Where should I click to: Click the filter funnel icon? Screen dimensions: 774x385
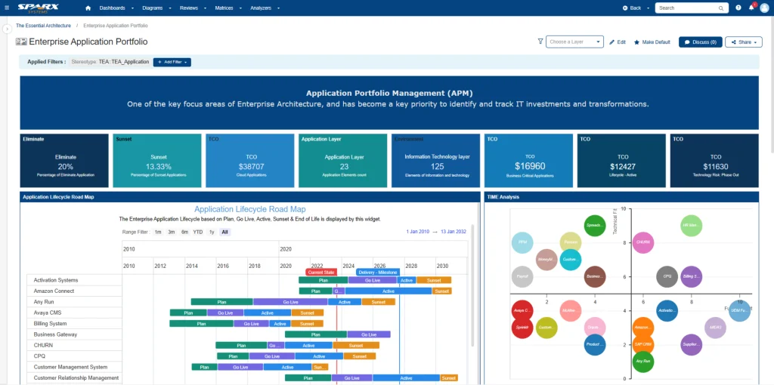click(540, 42)
